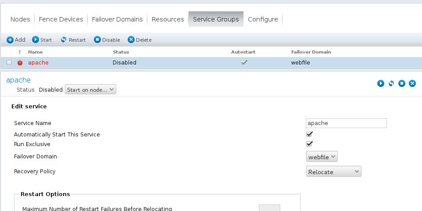Click the Autostart column header
The height and width of the screenshot is (211, 422).
(243, 52)
